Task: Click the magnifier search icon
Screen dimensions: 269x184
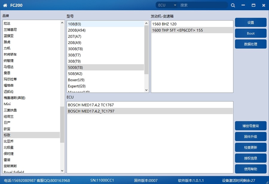Action: pyautogui.click(x=233, y=5)
